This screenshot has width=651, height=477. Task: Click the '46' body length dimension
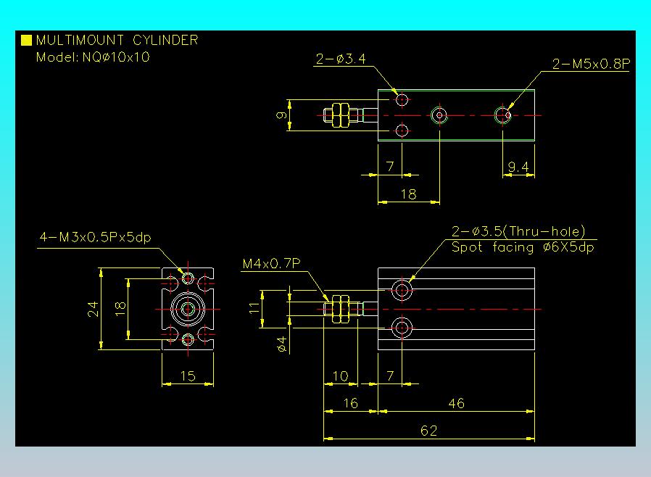[x=456, y=403]
